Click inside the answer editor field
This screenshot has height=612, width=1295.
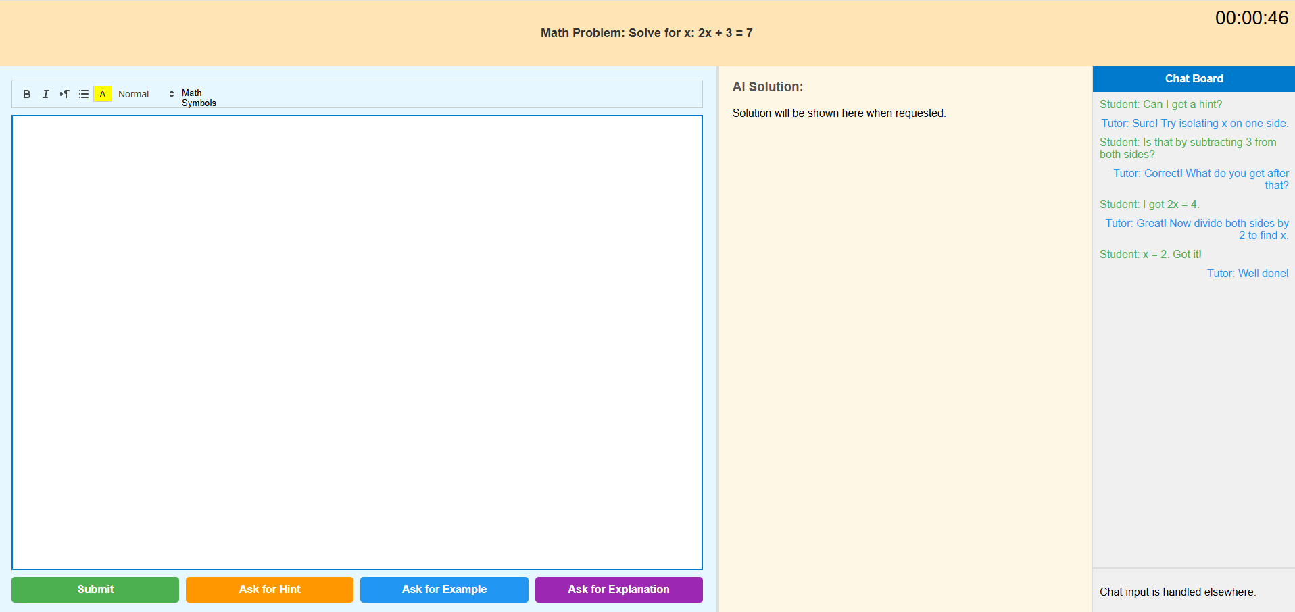[356, 338]
